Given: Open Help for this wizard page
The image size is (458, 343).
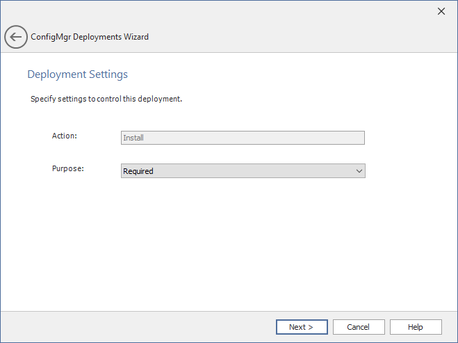Looking at the screenshot, I should coord(416,327).
